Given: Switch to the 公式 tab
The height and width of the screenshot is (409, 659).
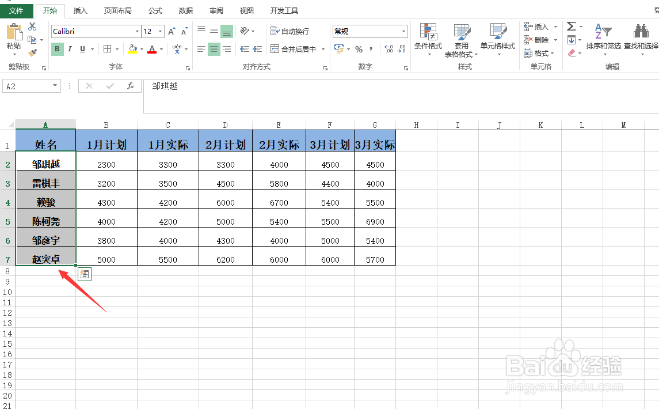Looking at the screenshot, I should 155,10.
